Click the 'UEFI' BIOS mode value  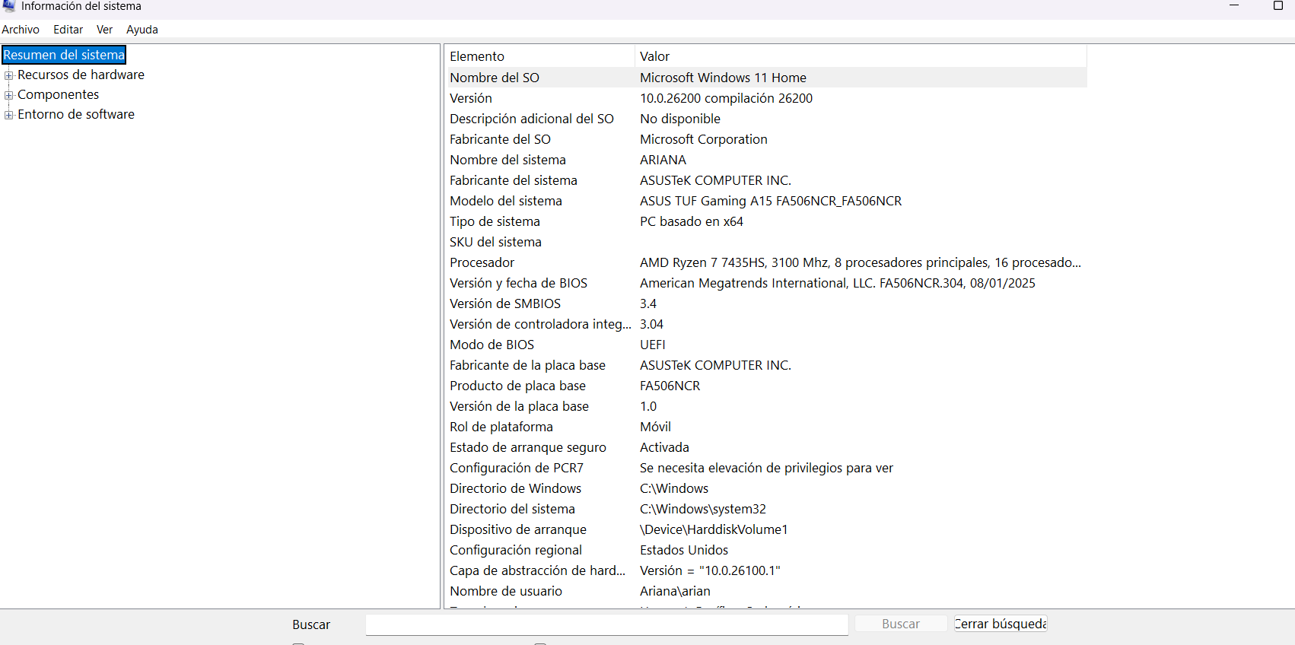[653, 345]
